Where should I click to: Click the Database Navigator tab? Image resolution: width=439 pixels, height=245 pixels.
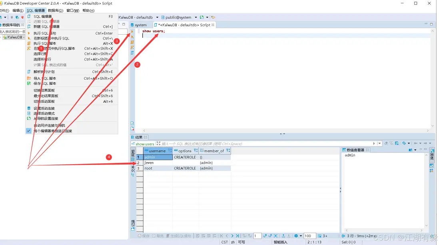click(x=11, y=25)
